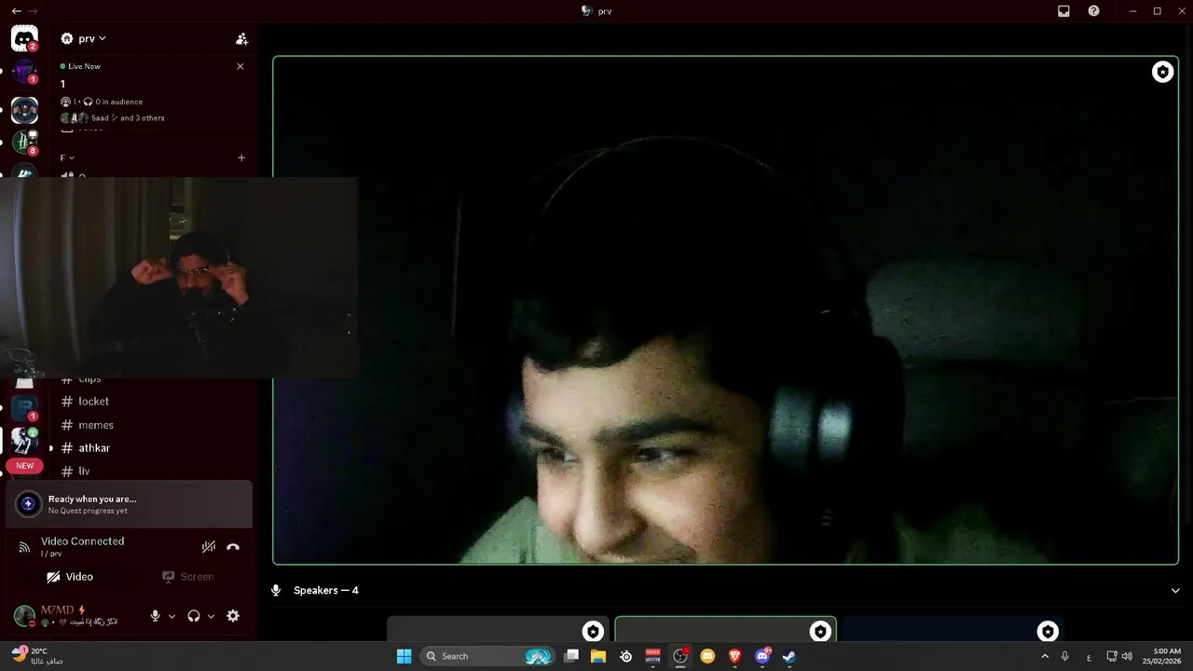Screen dimensions: 1193x671
Task: Open Brave browser from taskbar
Action: click(x=734, y=656)
